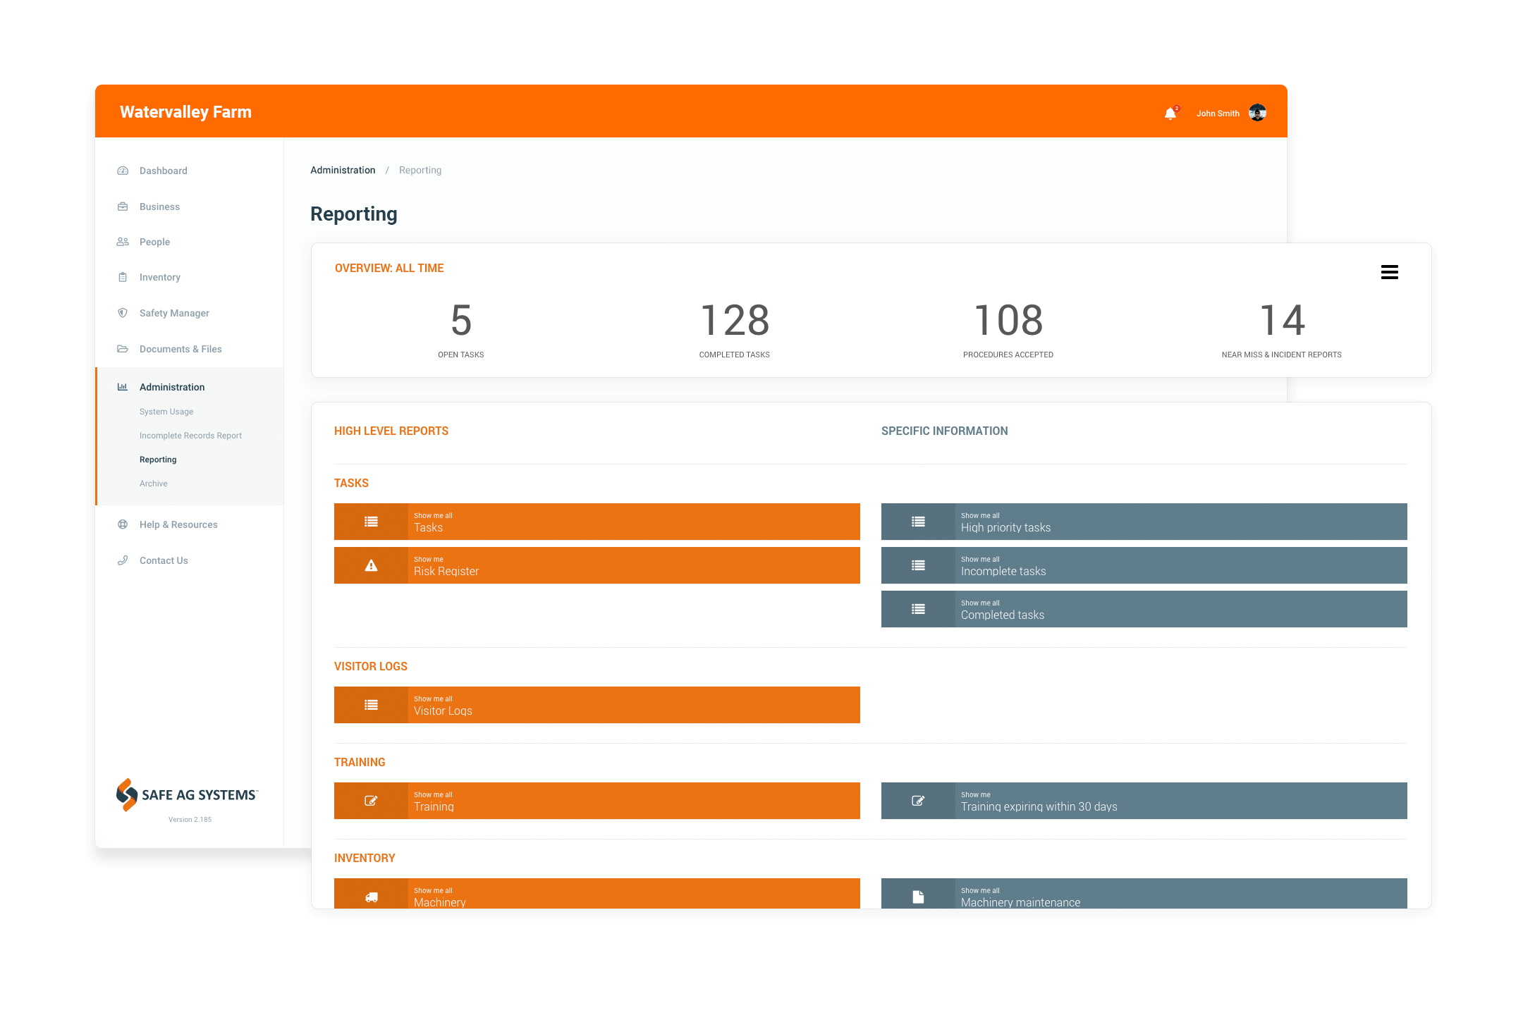Show Training expiring within 30 days

pyautogui.click(x=1144, y=801)
